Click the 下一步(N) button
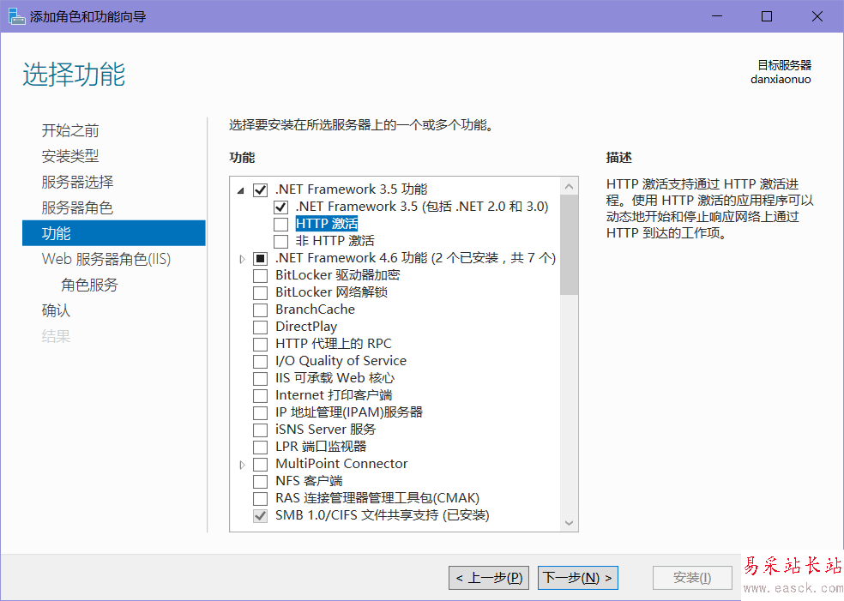The height and width of the screenshot is (601, 844). pyautogui.click(x=578, y=578)
